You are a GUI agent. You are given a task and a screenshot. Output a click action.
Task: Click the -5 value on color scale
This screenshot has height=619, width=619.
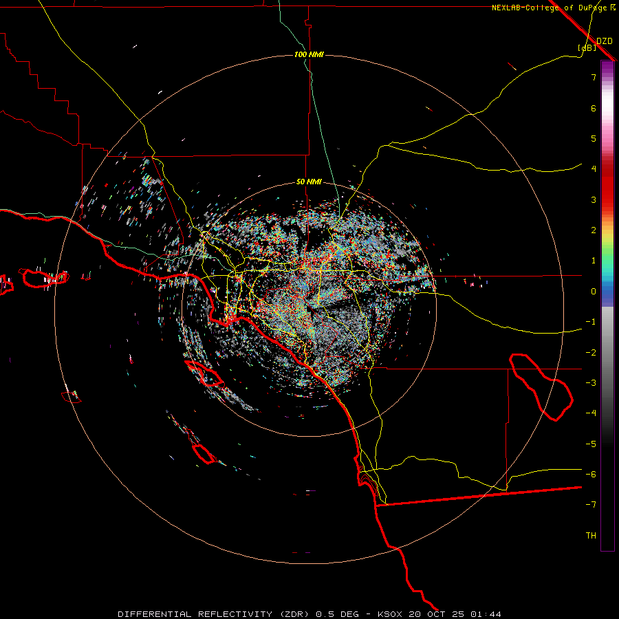[x=591, y=444]
